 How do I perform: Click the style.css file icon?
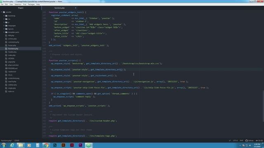coord(6,91)
